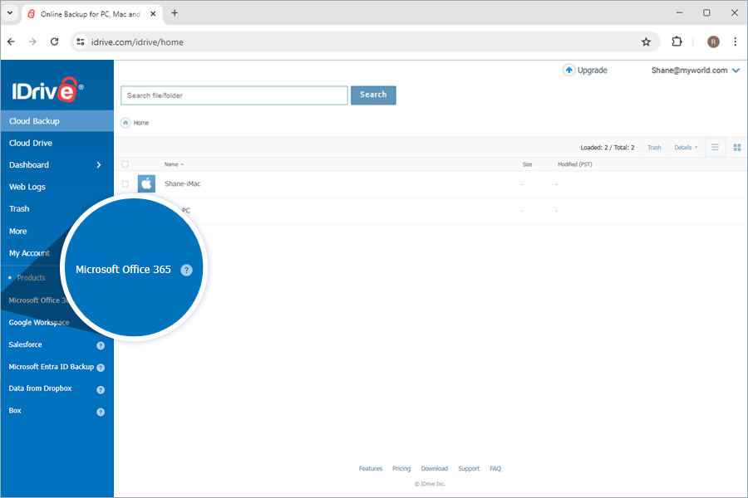Viewport: 748px width, 498px height.
Task: Click the Search file/folder input field
Action: [234, 95]
